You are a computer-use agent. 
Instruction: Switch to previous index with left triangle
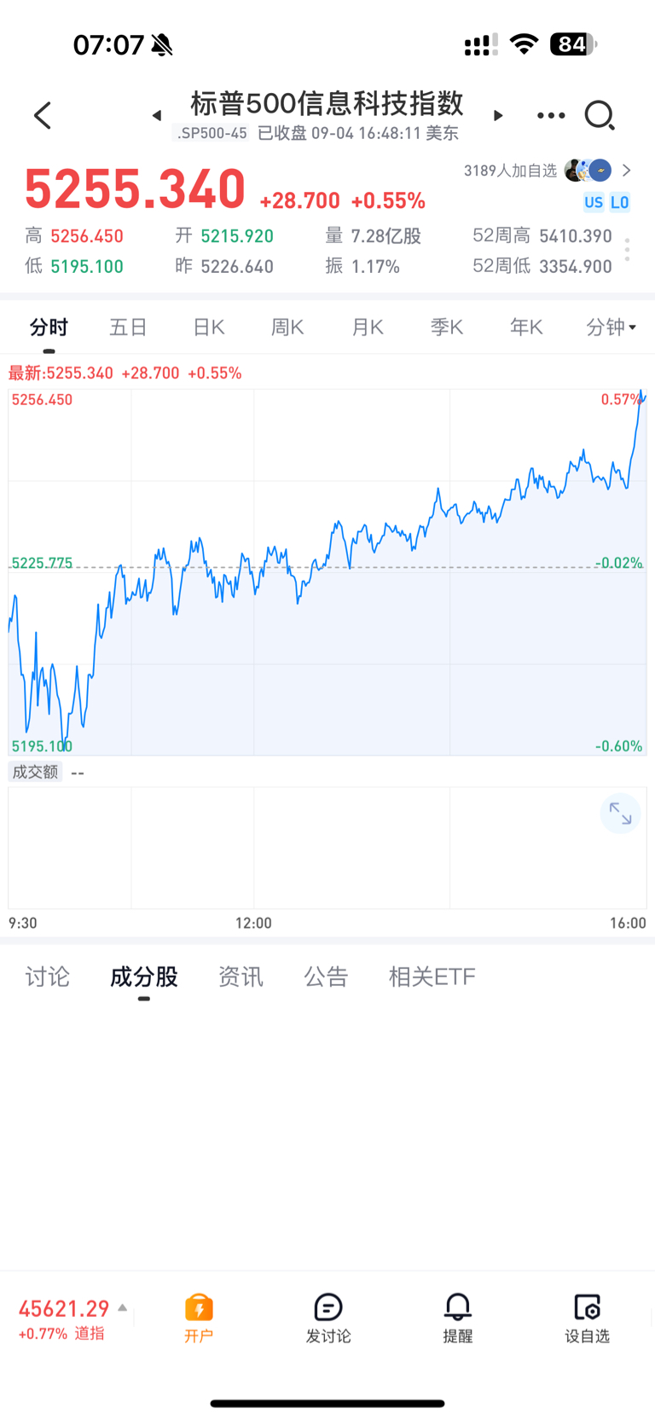tap(157, 115)
